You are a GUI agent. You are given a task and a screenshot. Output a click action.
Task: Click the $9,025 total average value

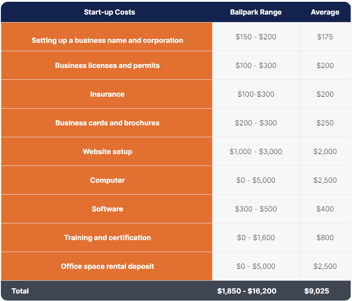316,291
